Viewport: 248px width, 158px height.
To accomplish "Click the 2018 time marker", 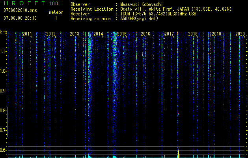I will pyautogui.click(x=193, y=34).
